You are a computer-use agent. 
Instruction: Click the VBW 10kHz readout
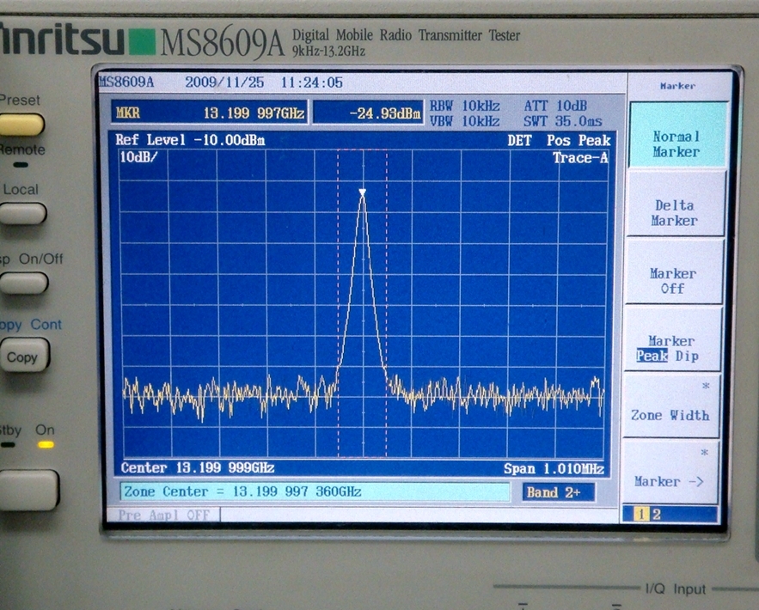pyautogui.click(x=465, y=121)
